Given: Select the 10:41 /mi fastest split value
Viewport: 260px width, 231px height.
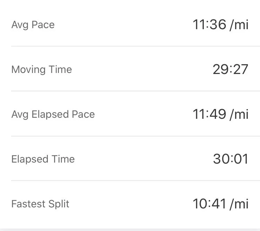Looking at the screenshot, I should coord(220,204).
